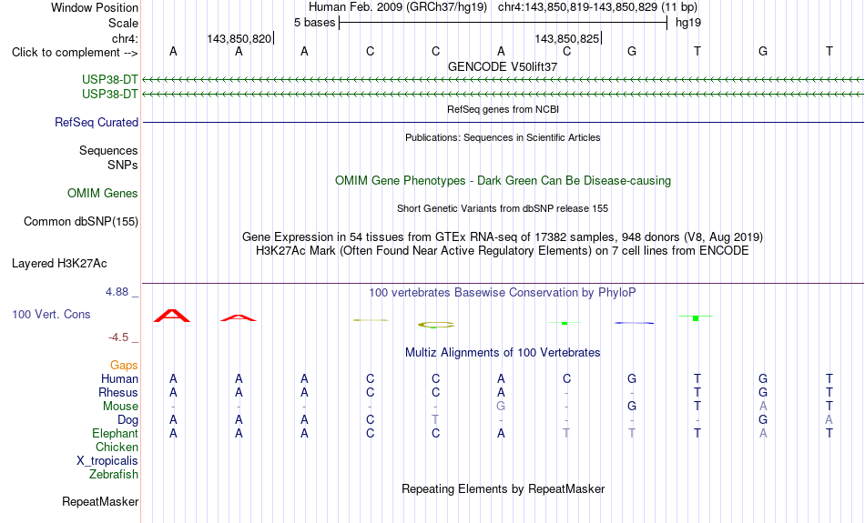Click the Scale track label
This screenshot has width=865, height=523.
click(x=123, y=23)
